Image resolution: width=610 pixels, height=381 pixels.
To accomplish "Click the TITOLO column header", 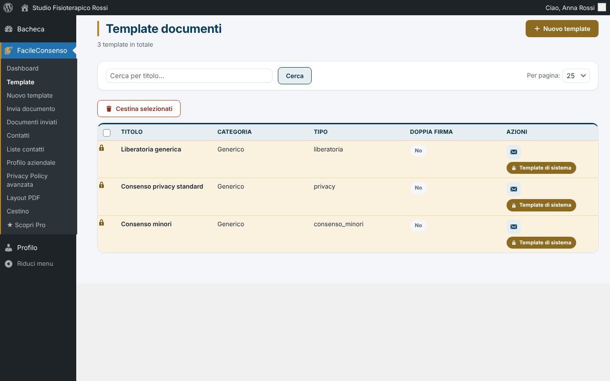I will point(132,132).
